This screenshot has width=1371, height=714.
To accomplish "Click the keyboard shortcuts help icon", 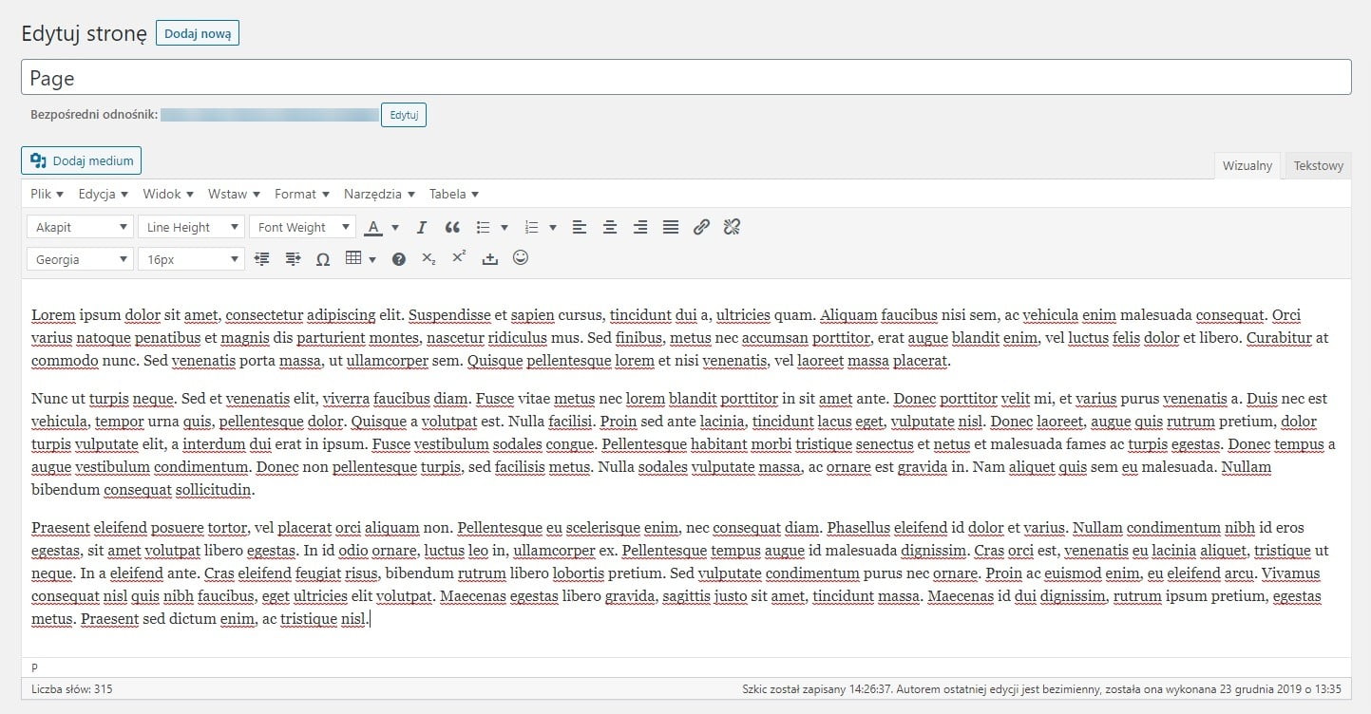I will pyautogui.click(x=399, y=259).
